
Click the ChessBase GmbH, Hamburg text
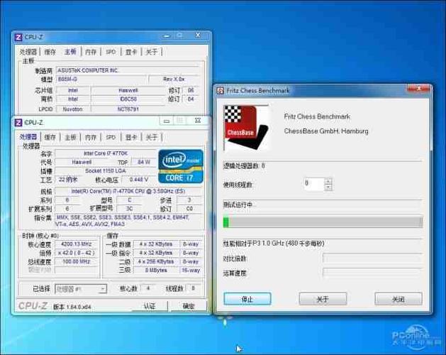click(x=326, y=131)
